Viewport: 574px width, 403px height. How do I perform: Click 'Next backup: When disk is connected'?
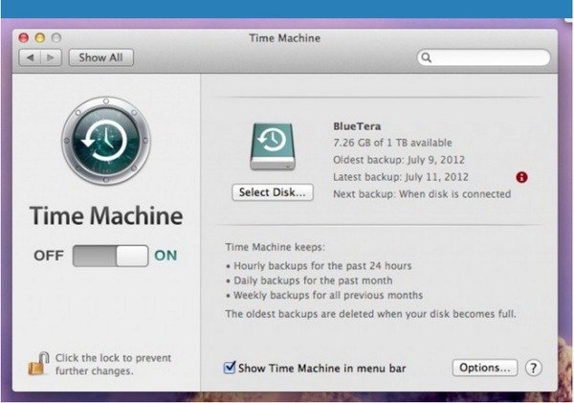422,194
